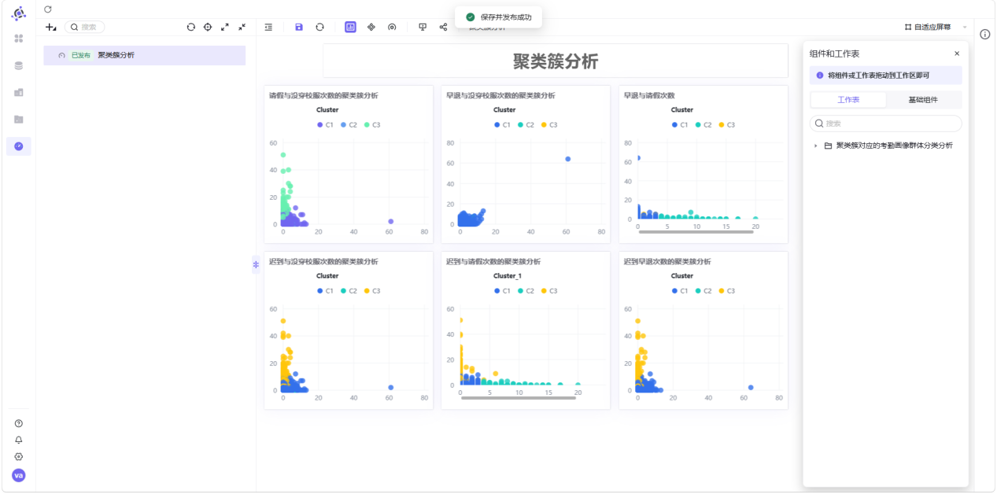Click the 早退与请假次数 chart title
The image size is (997, 494).
[649, 95]
